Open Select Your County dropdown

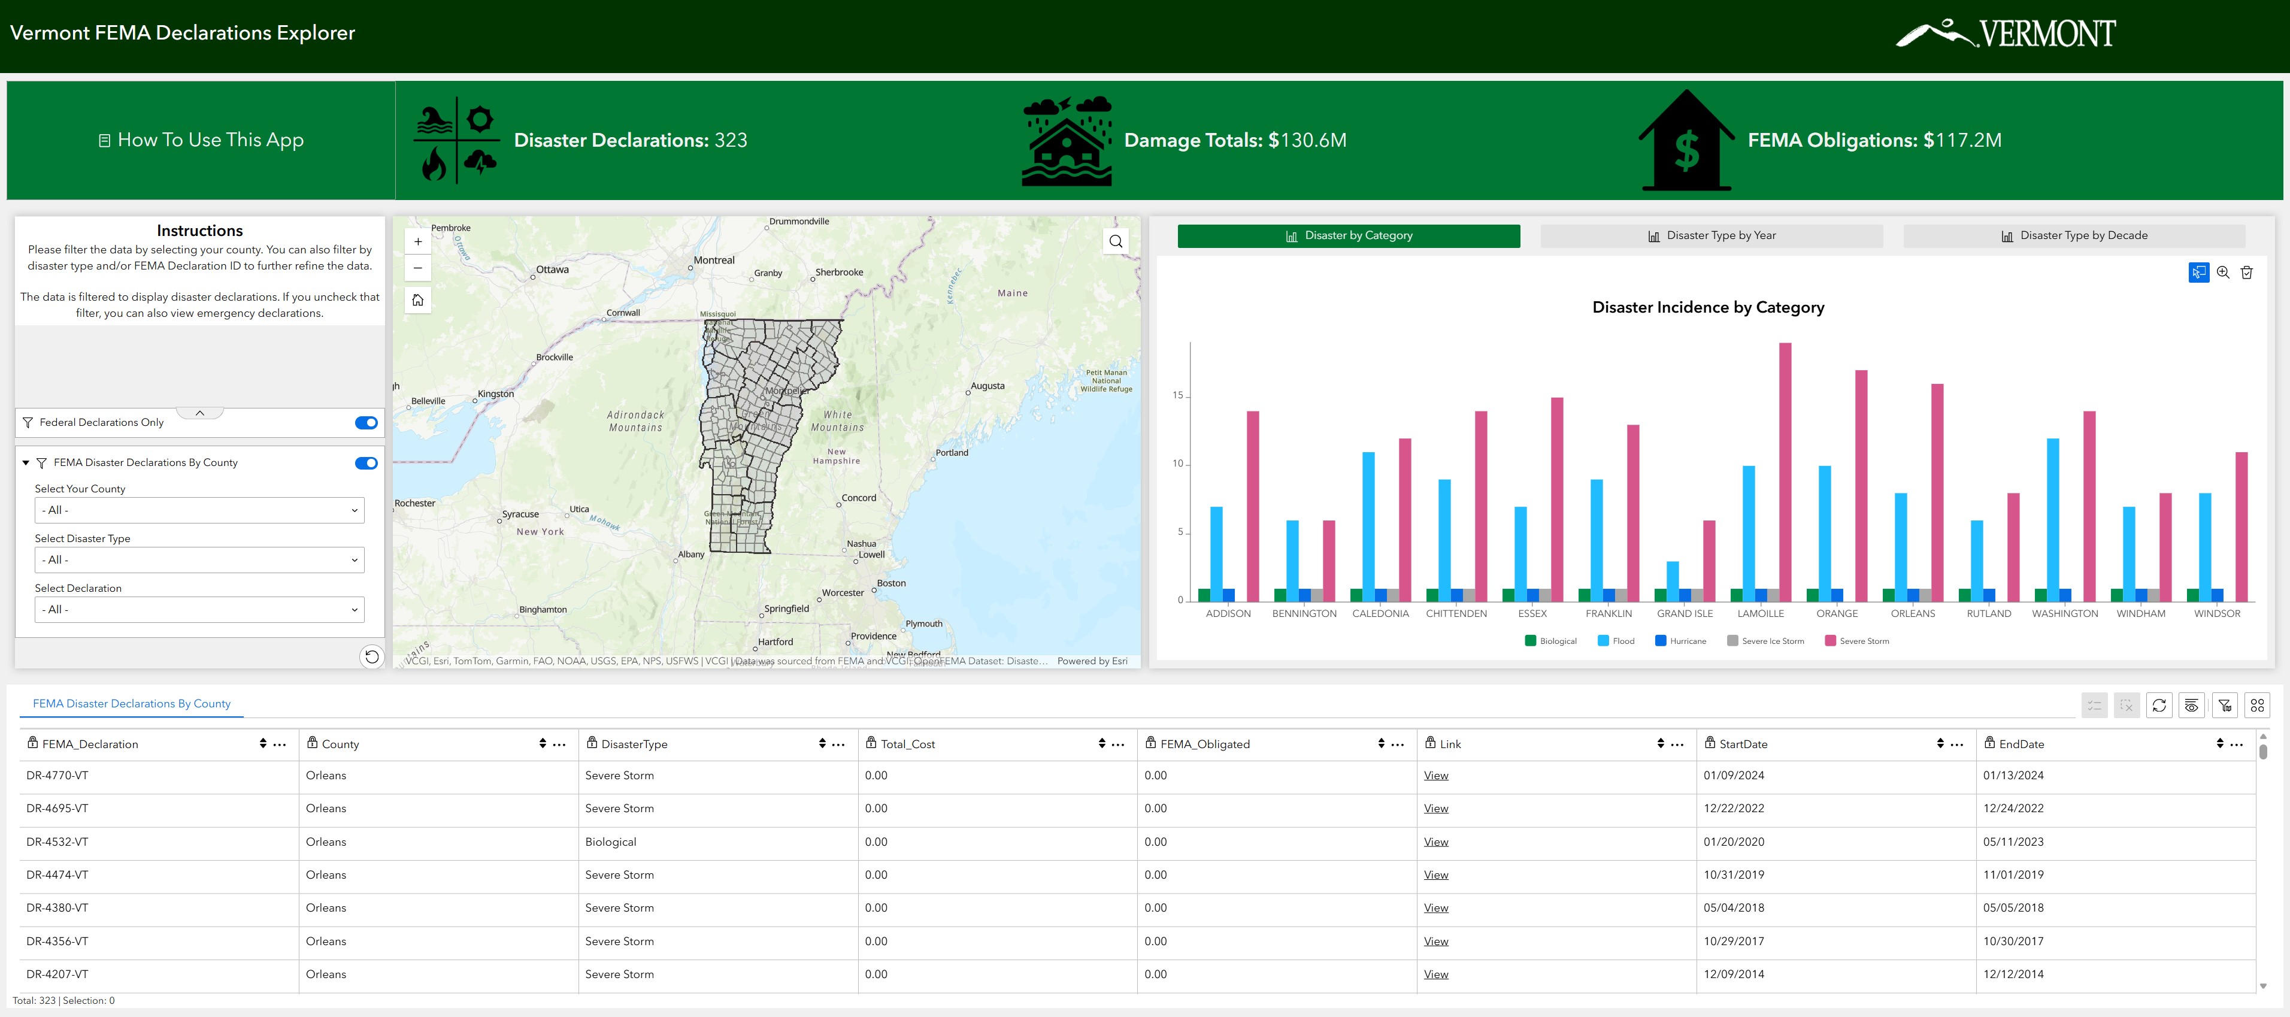click(x=199, y=510)
